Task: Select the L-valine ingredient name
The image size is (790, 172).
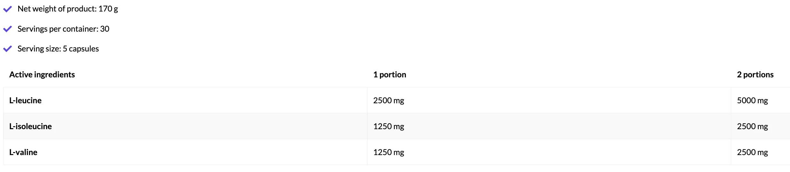Action: (23, 152)
